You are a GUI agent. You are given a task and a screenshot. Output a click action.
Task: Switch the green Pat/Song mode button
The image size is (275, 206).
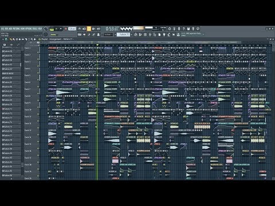coord(52,29)
